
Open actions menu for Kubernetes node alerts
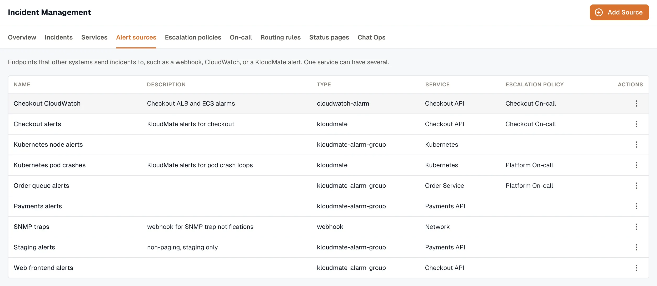click(636, 145)
